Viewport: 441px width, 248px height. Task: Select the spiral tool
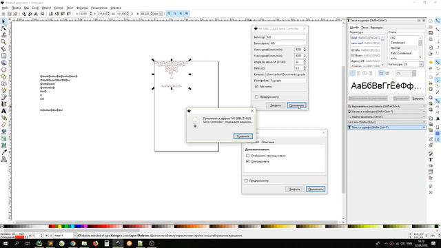point(3,83)
